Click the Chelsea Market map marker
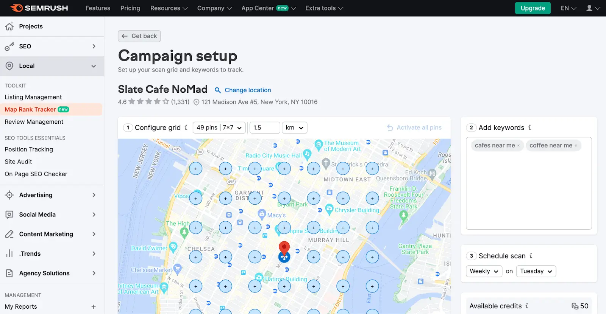The image size is (606, 314). (x=177, y=269)
